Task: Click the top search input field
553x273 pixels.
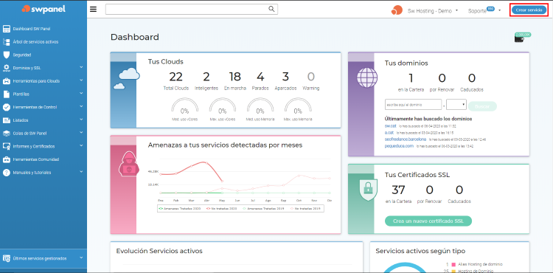Action: pos(192,9)
